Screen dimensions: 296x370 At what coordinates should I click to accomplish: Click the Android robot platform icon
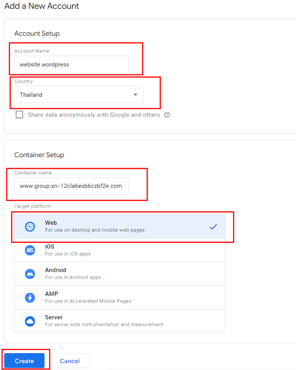[30, 274]
